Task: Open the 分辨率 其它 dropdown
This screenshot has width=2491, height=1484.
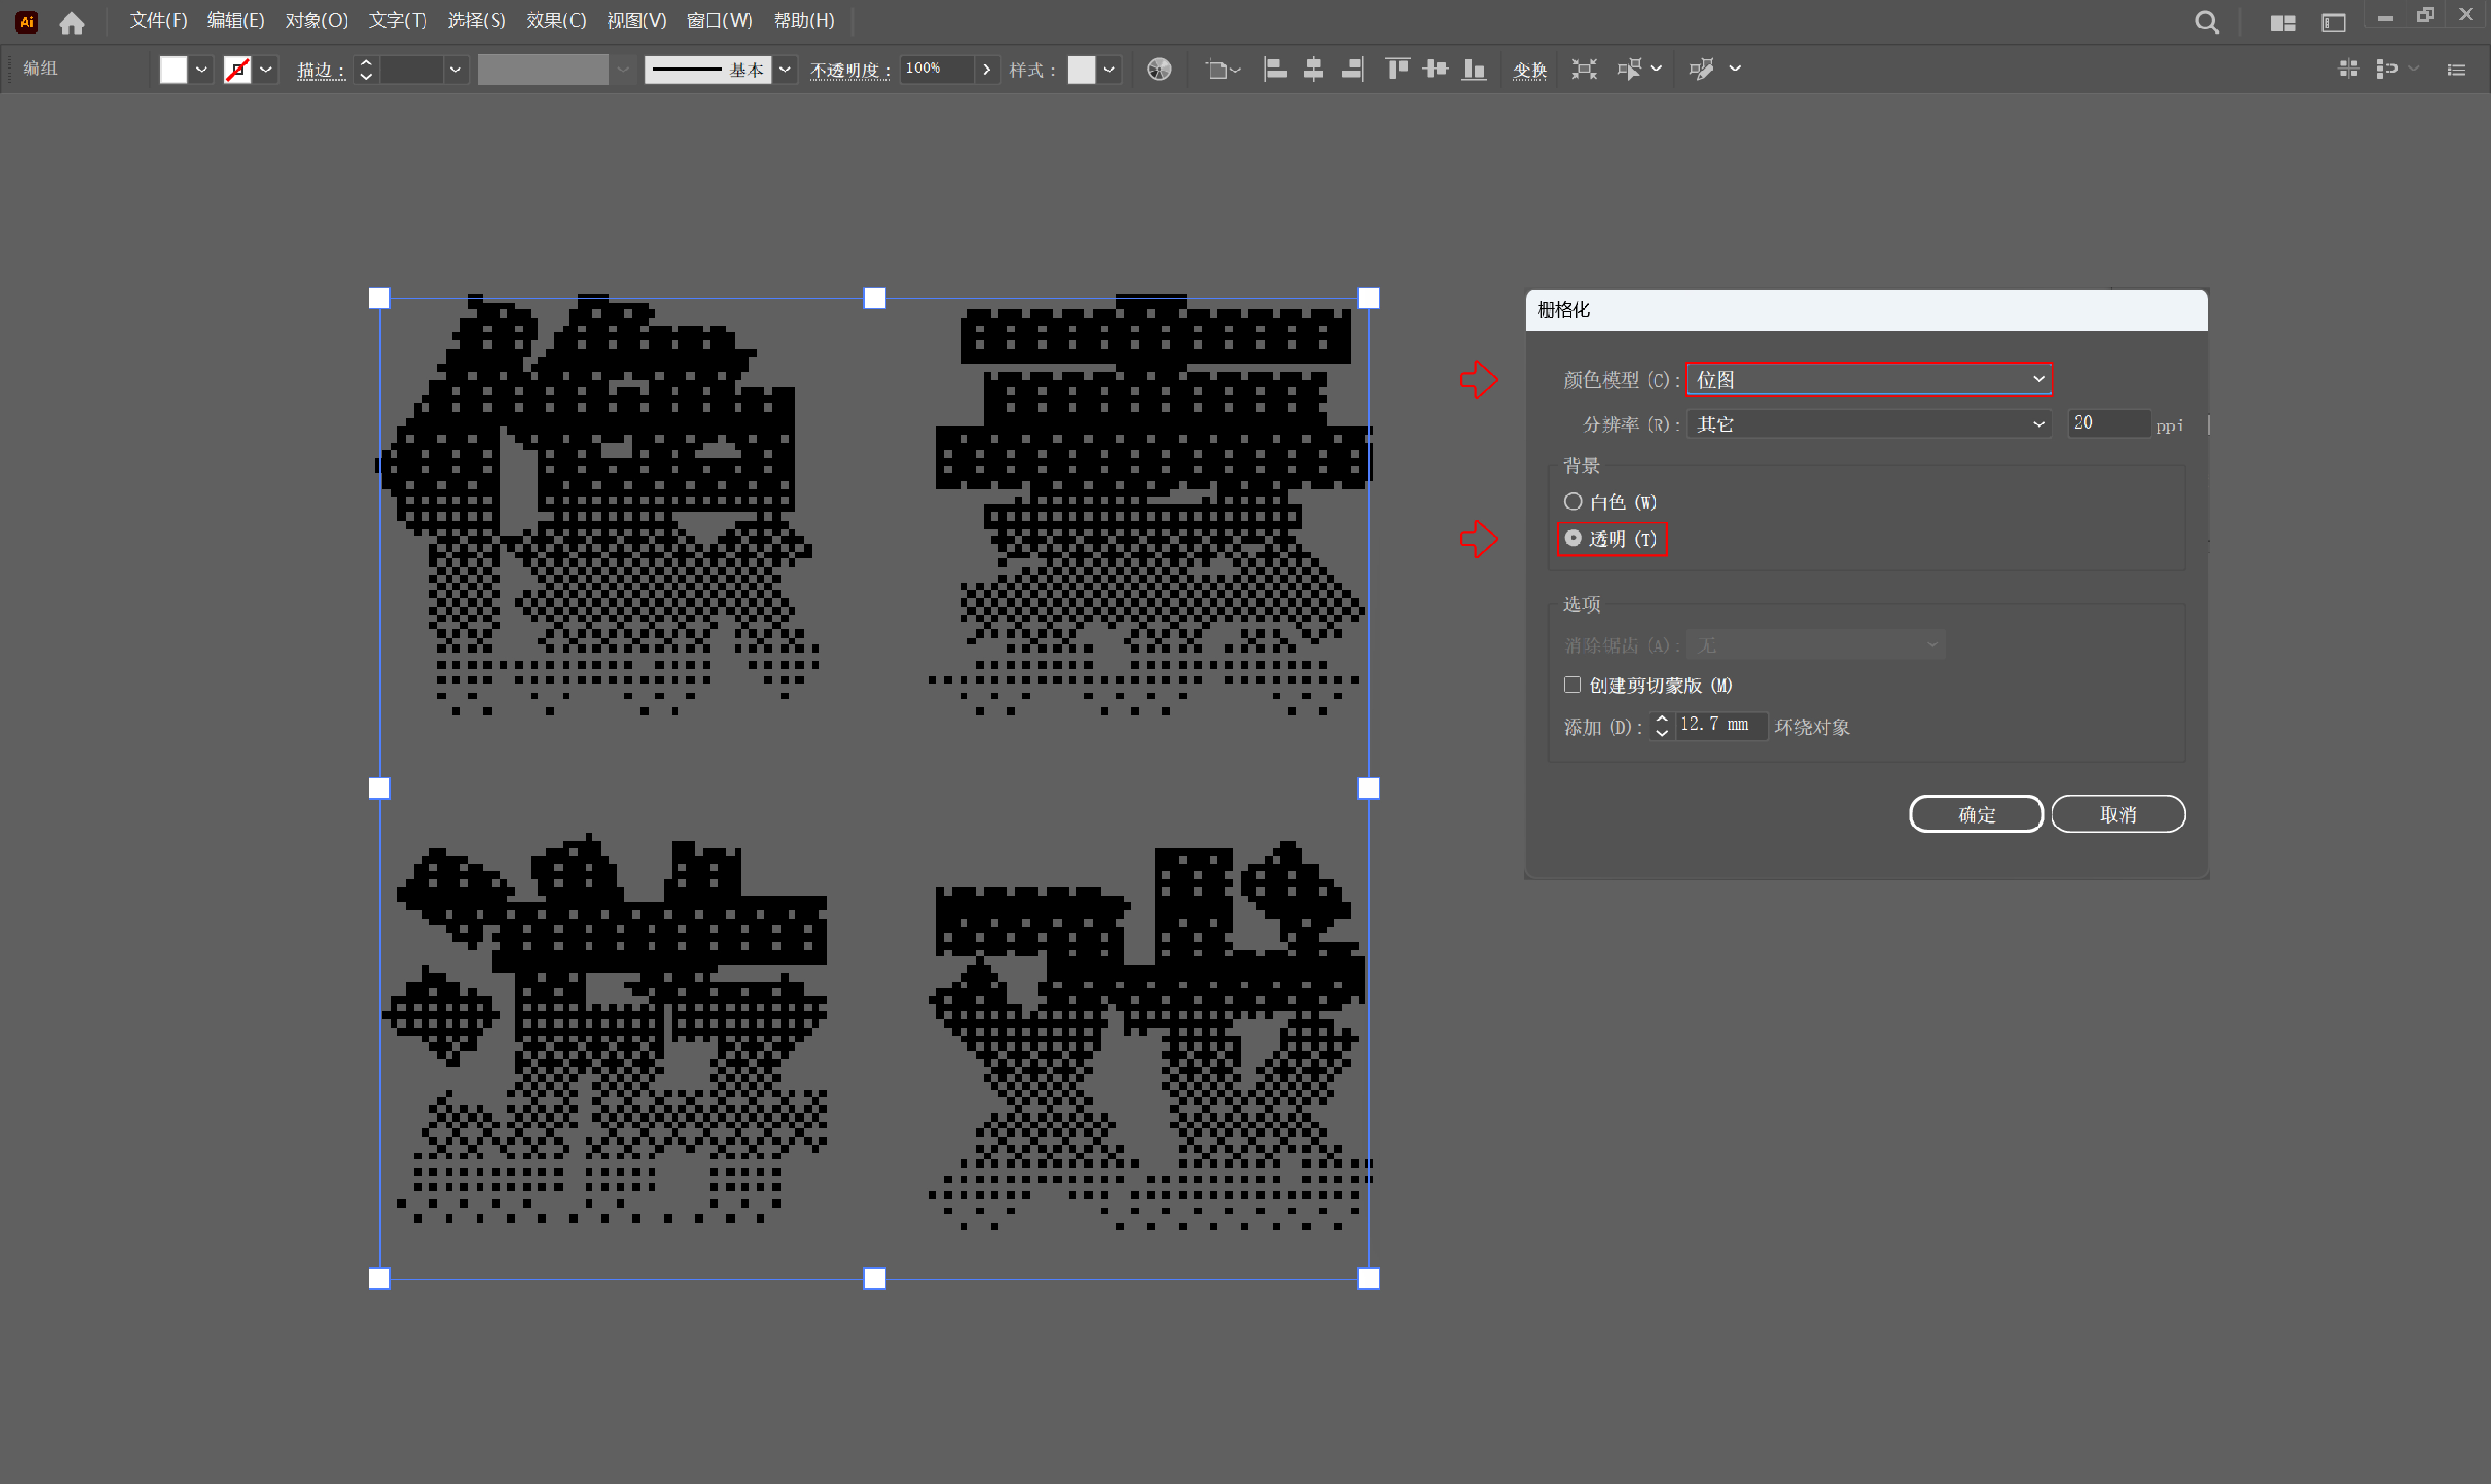Action: 1868,424
